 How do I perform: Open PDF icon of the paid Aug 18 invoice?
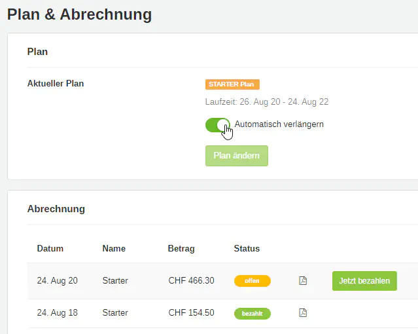pyautogui.click(x=303, y=313)
